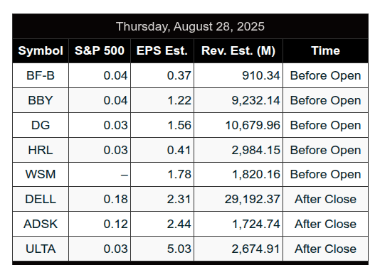Screen dimensions: 380x265
Task: Click the S&P 500 column header
Action: pyautogui.click(x=100, y=51)
